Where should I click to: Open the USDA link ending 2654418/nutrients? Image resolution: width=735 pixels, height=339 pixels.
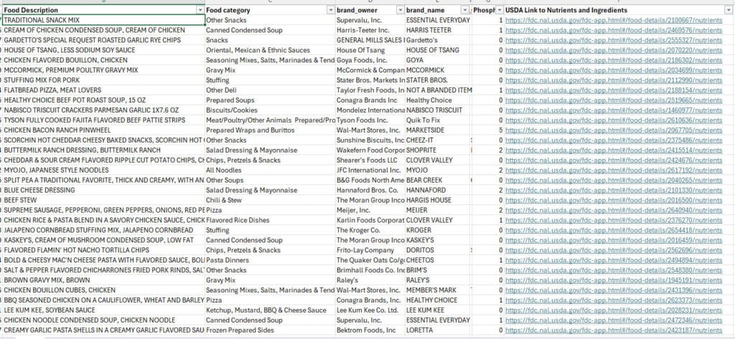click(614, 230)
